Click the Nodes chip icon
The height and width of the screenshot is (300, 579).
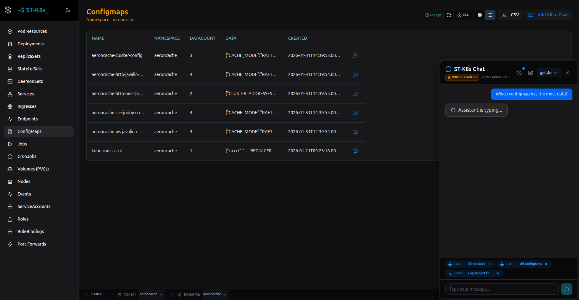(10, 182)
